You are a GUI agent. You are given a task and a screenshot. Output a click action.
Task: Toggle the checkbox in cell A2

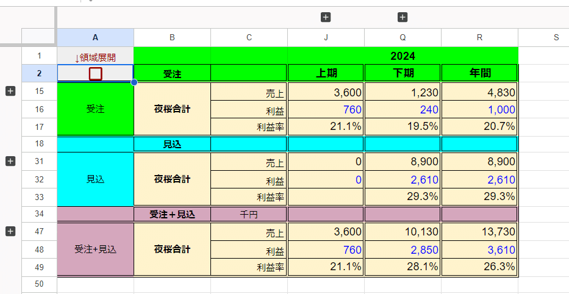click(x=95, y=74)
